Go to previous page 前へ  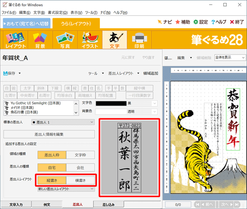(208, 205)
